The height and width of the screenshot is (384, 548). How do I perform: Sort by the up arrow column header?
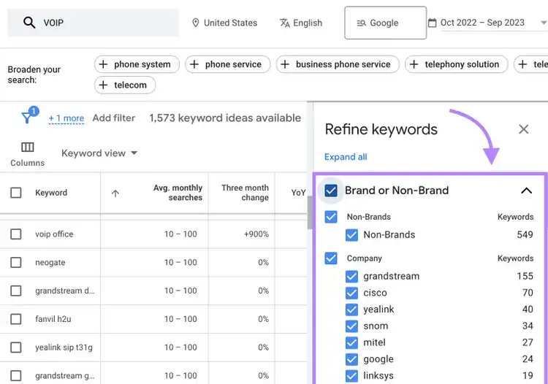(115, 193)
